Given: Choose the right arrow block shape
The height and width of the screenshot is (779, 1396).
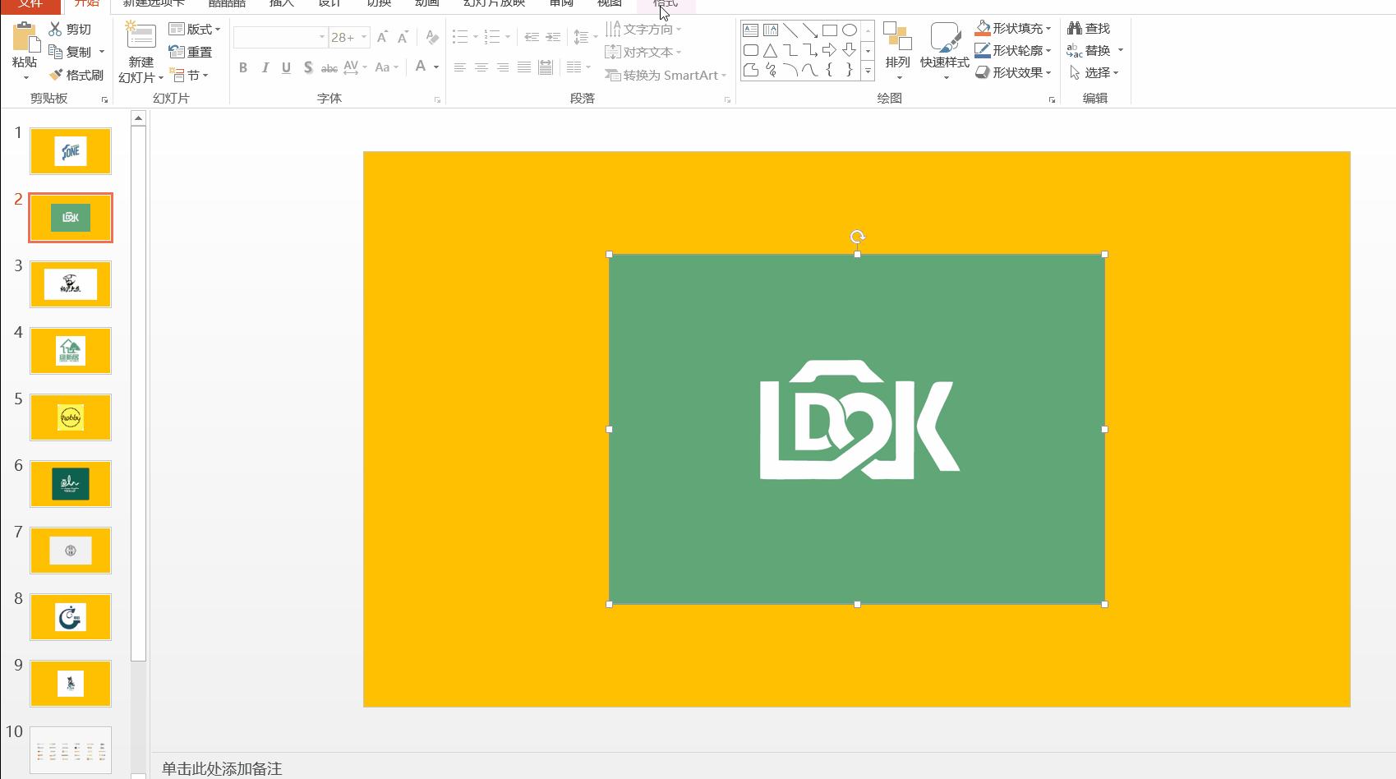Looking at the screenshot, I should pyautogui.click(x=829, y=50).
